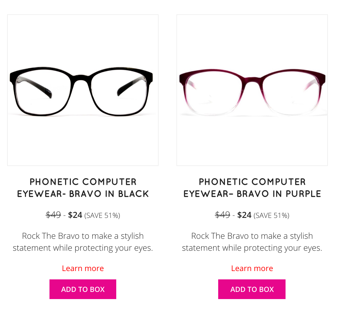Select the $24 sale price for Purple
Image resolution: width=338 pixels, height=314 pixels.
click(x=244, y=215)
